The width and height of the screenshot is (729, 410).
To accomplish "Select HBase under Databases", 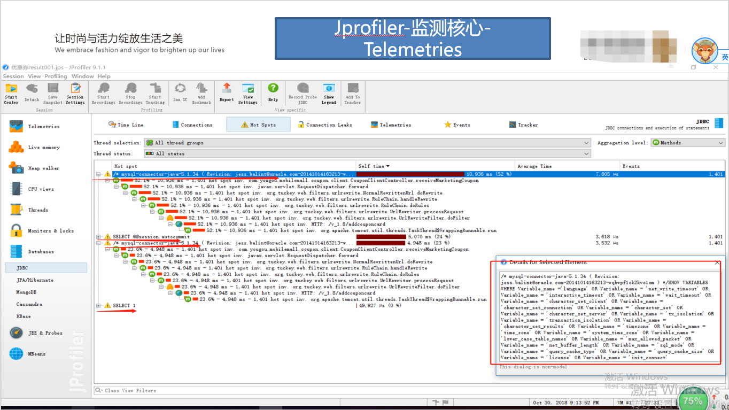I will (x=24, y=316).
